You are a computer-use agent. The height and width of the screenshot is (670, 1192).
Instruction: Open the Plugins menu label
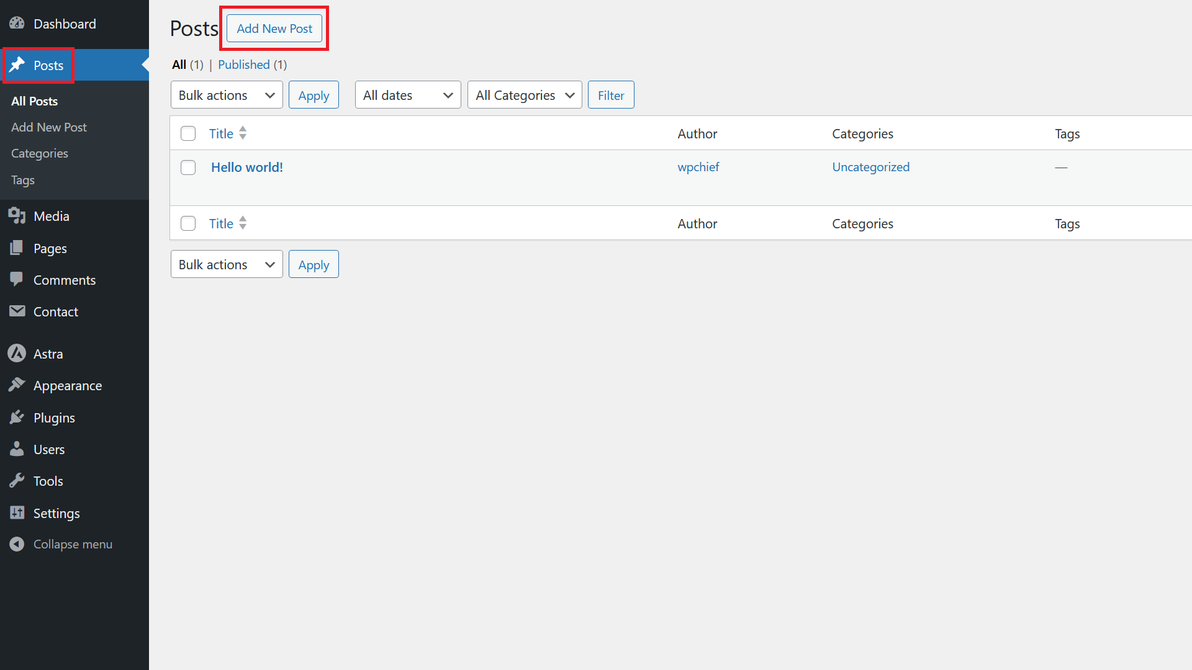click(54, 418)
